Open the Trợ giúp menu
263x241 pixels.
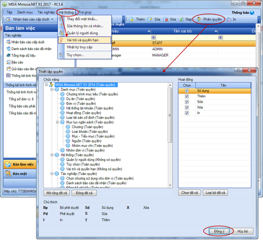click(x=85, y=12)
